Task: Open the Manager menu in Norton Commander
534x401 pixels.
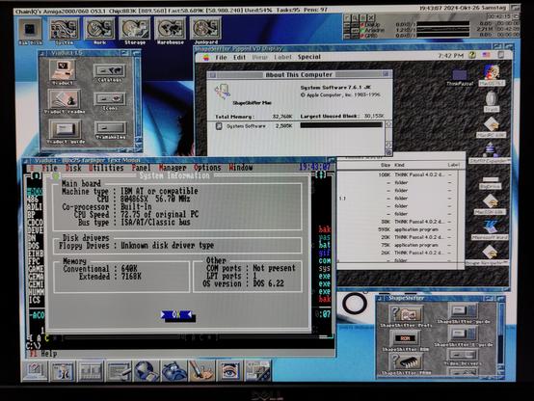Action: coord(173,168)
